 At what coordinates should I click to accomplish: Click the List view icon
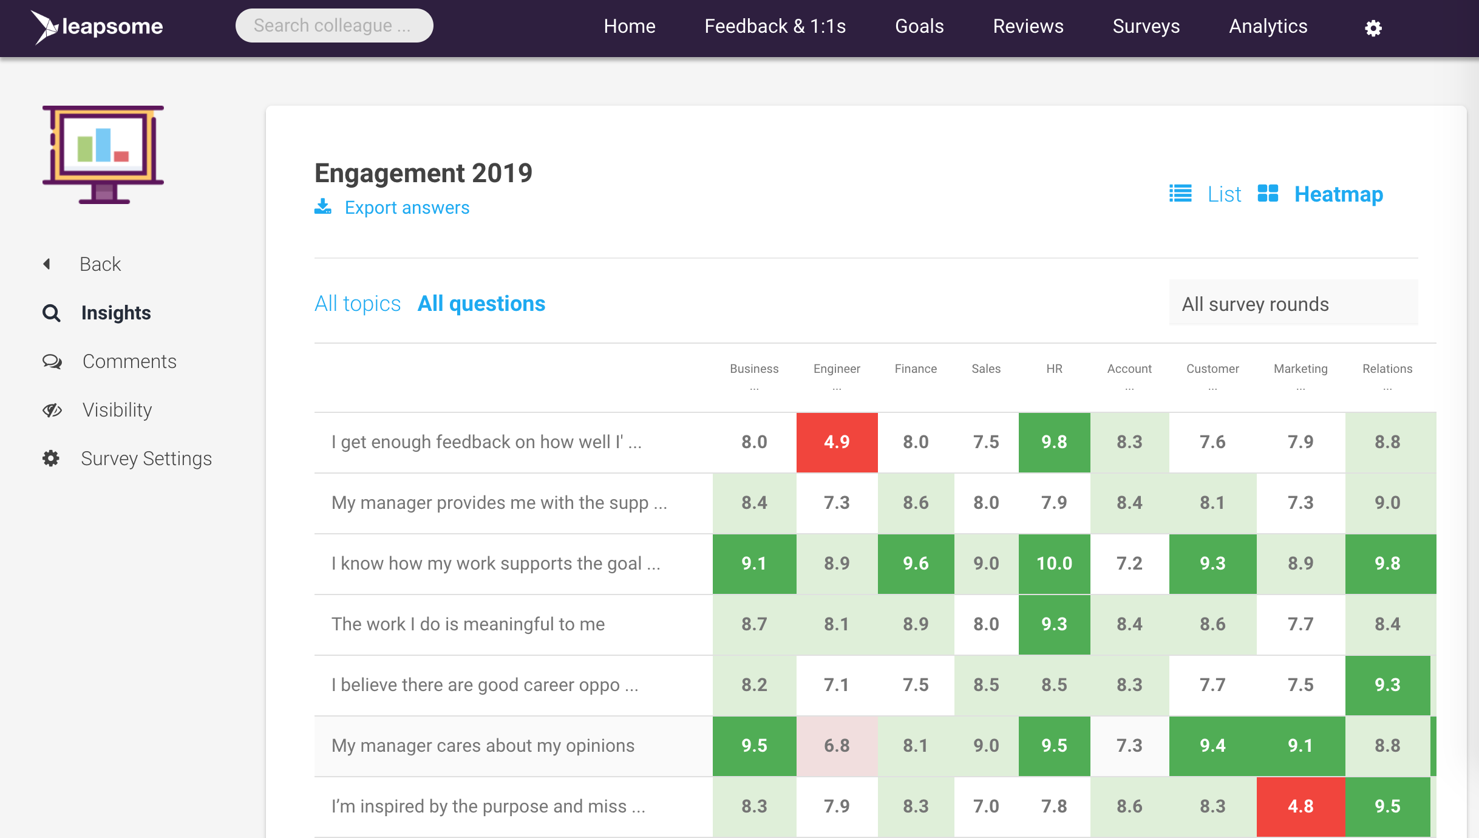tap(1180, 194)
